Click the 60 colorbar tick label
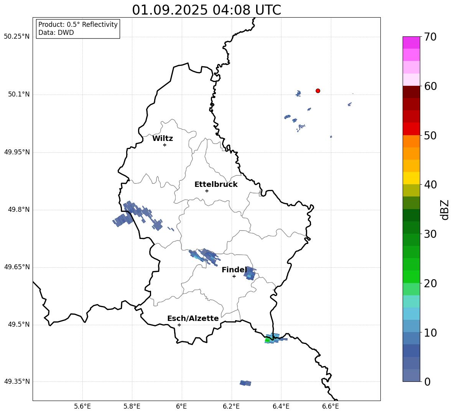 point(430,86)
